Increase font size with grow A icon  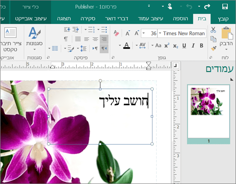(x=137, y=33)
